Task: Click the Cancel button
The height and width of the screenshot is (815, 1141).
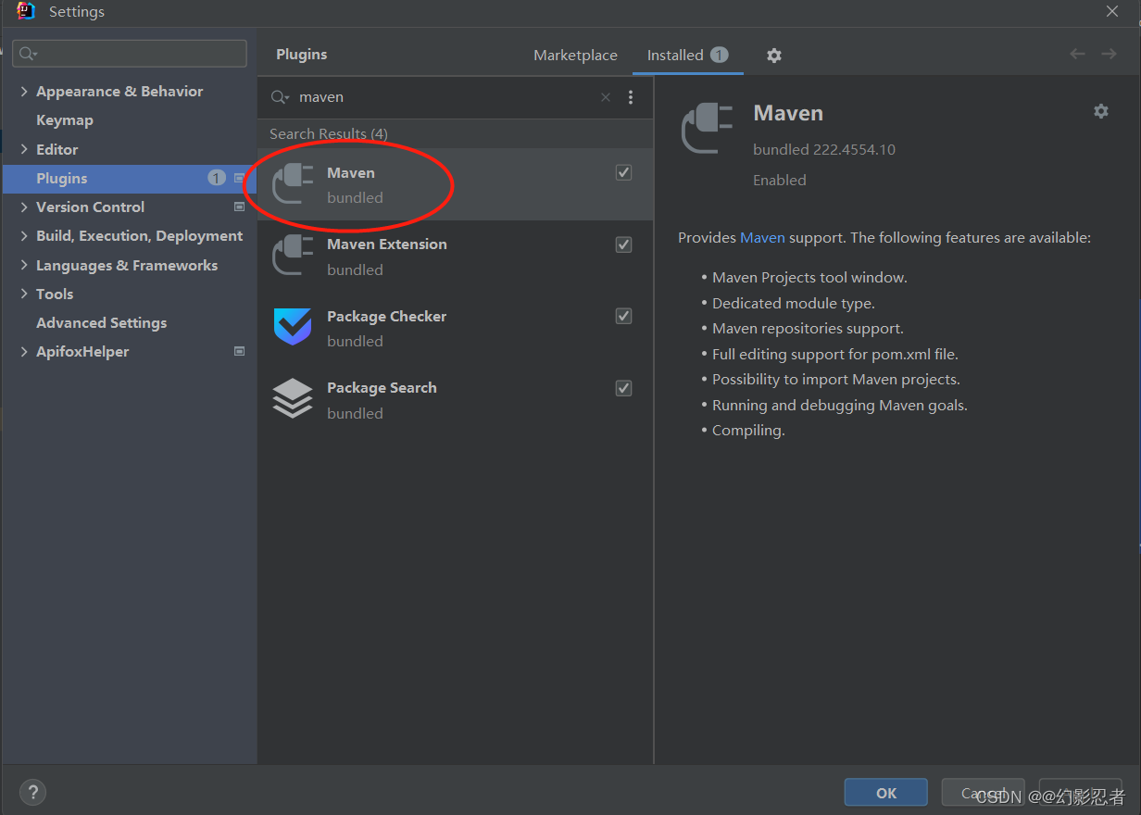Action: 983,793
